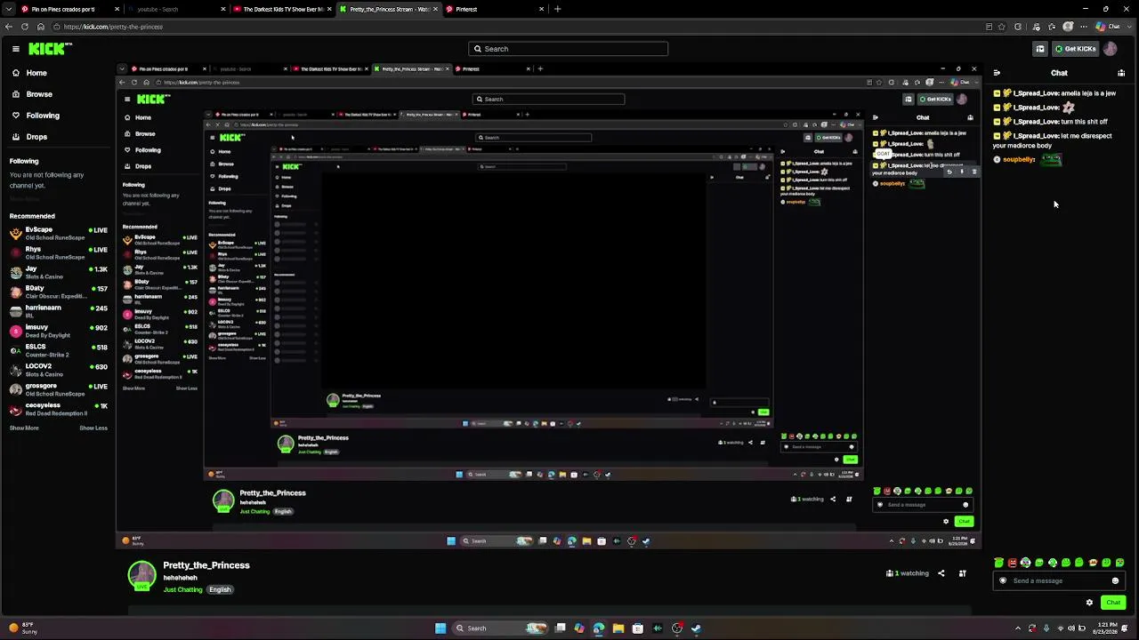Click the Kick search field

pos(568,49)
